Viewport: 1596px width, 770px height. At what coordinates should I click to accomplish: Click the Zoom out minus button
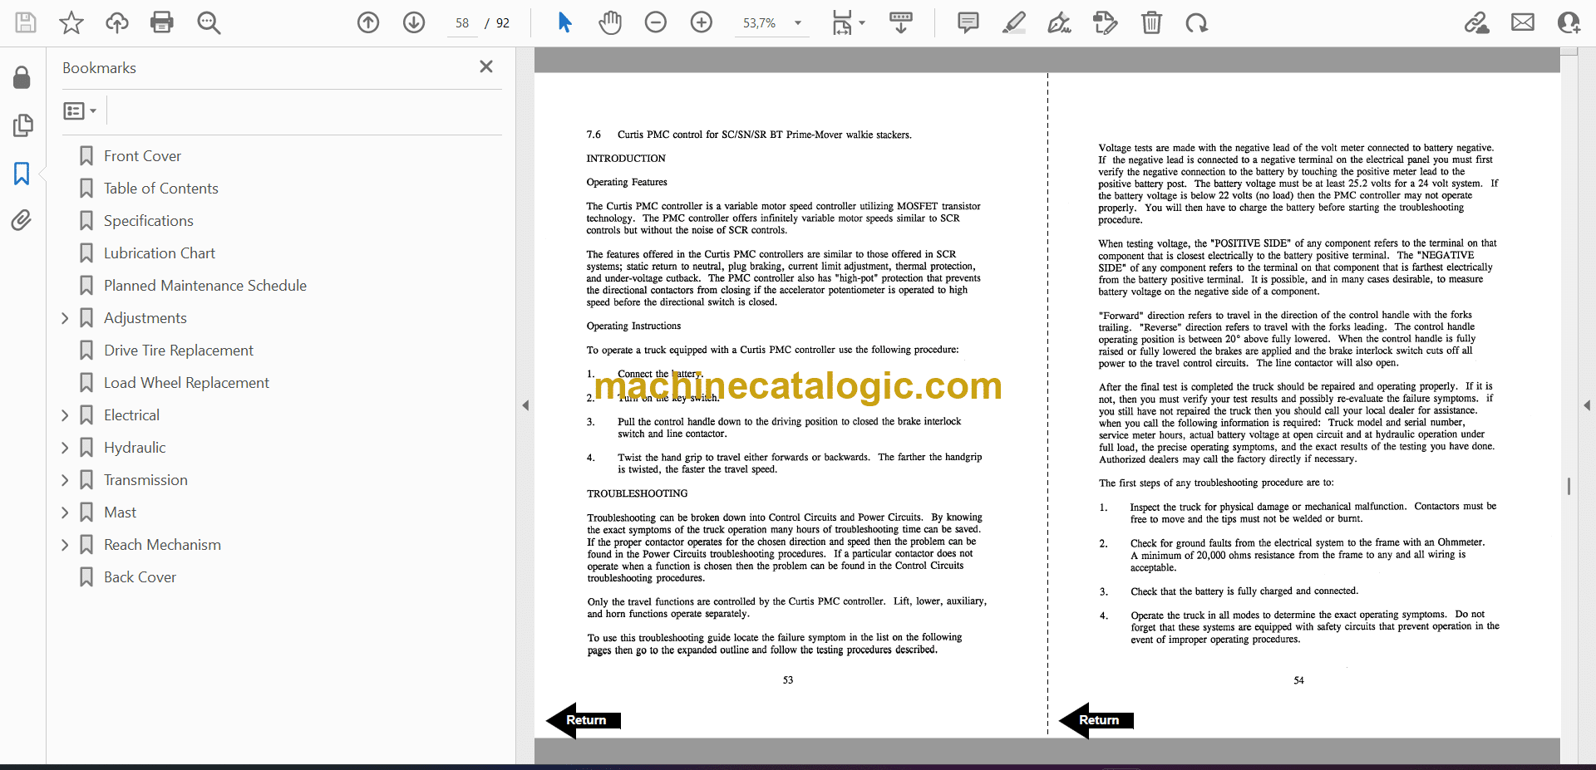656,22
